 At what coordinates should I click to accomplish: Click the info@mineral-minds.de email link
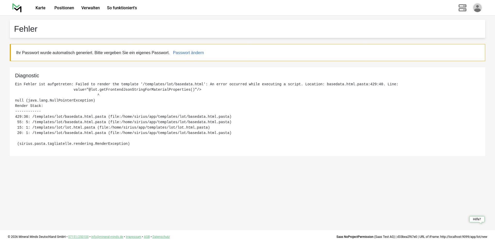pos(107,237)
